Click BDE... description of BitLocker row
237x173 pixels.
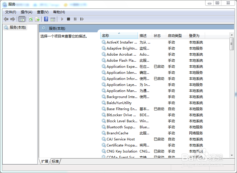click(x=144, y=115)
